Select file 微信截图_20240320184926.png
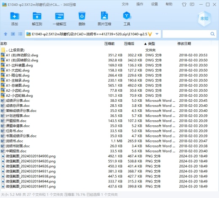This screenshot has width=219, height=198. [x=31, y=166]
